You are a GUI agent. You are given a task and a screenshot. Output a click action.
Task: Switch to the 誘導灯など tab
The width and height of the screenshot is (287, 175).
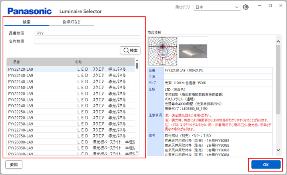[x=72, y=22]
